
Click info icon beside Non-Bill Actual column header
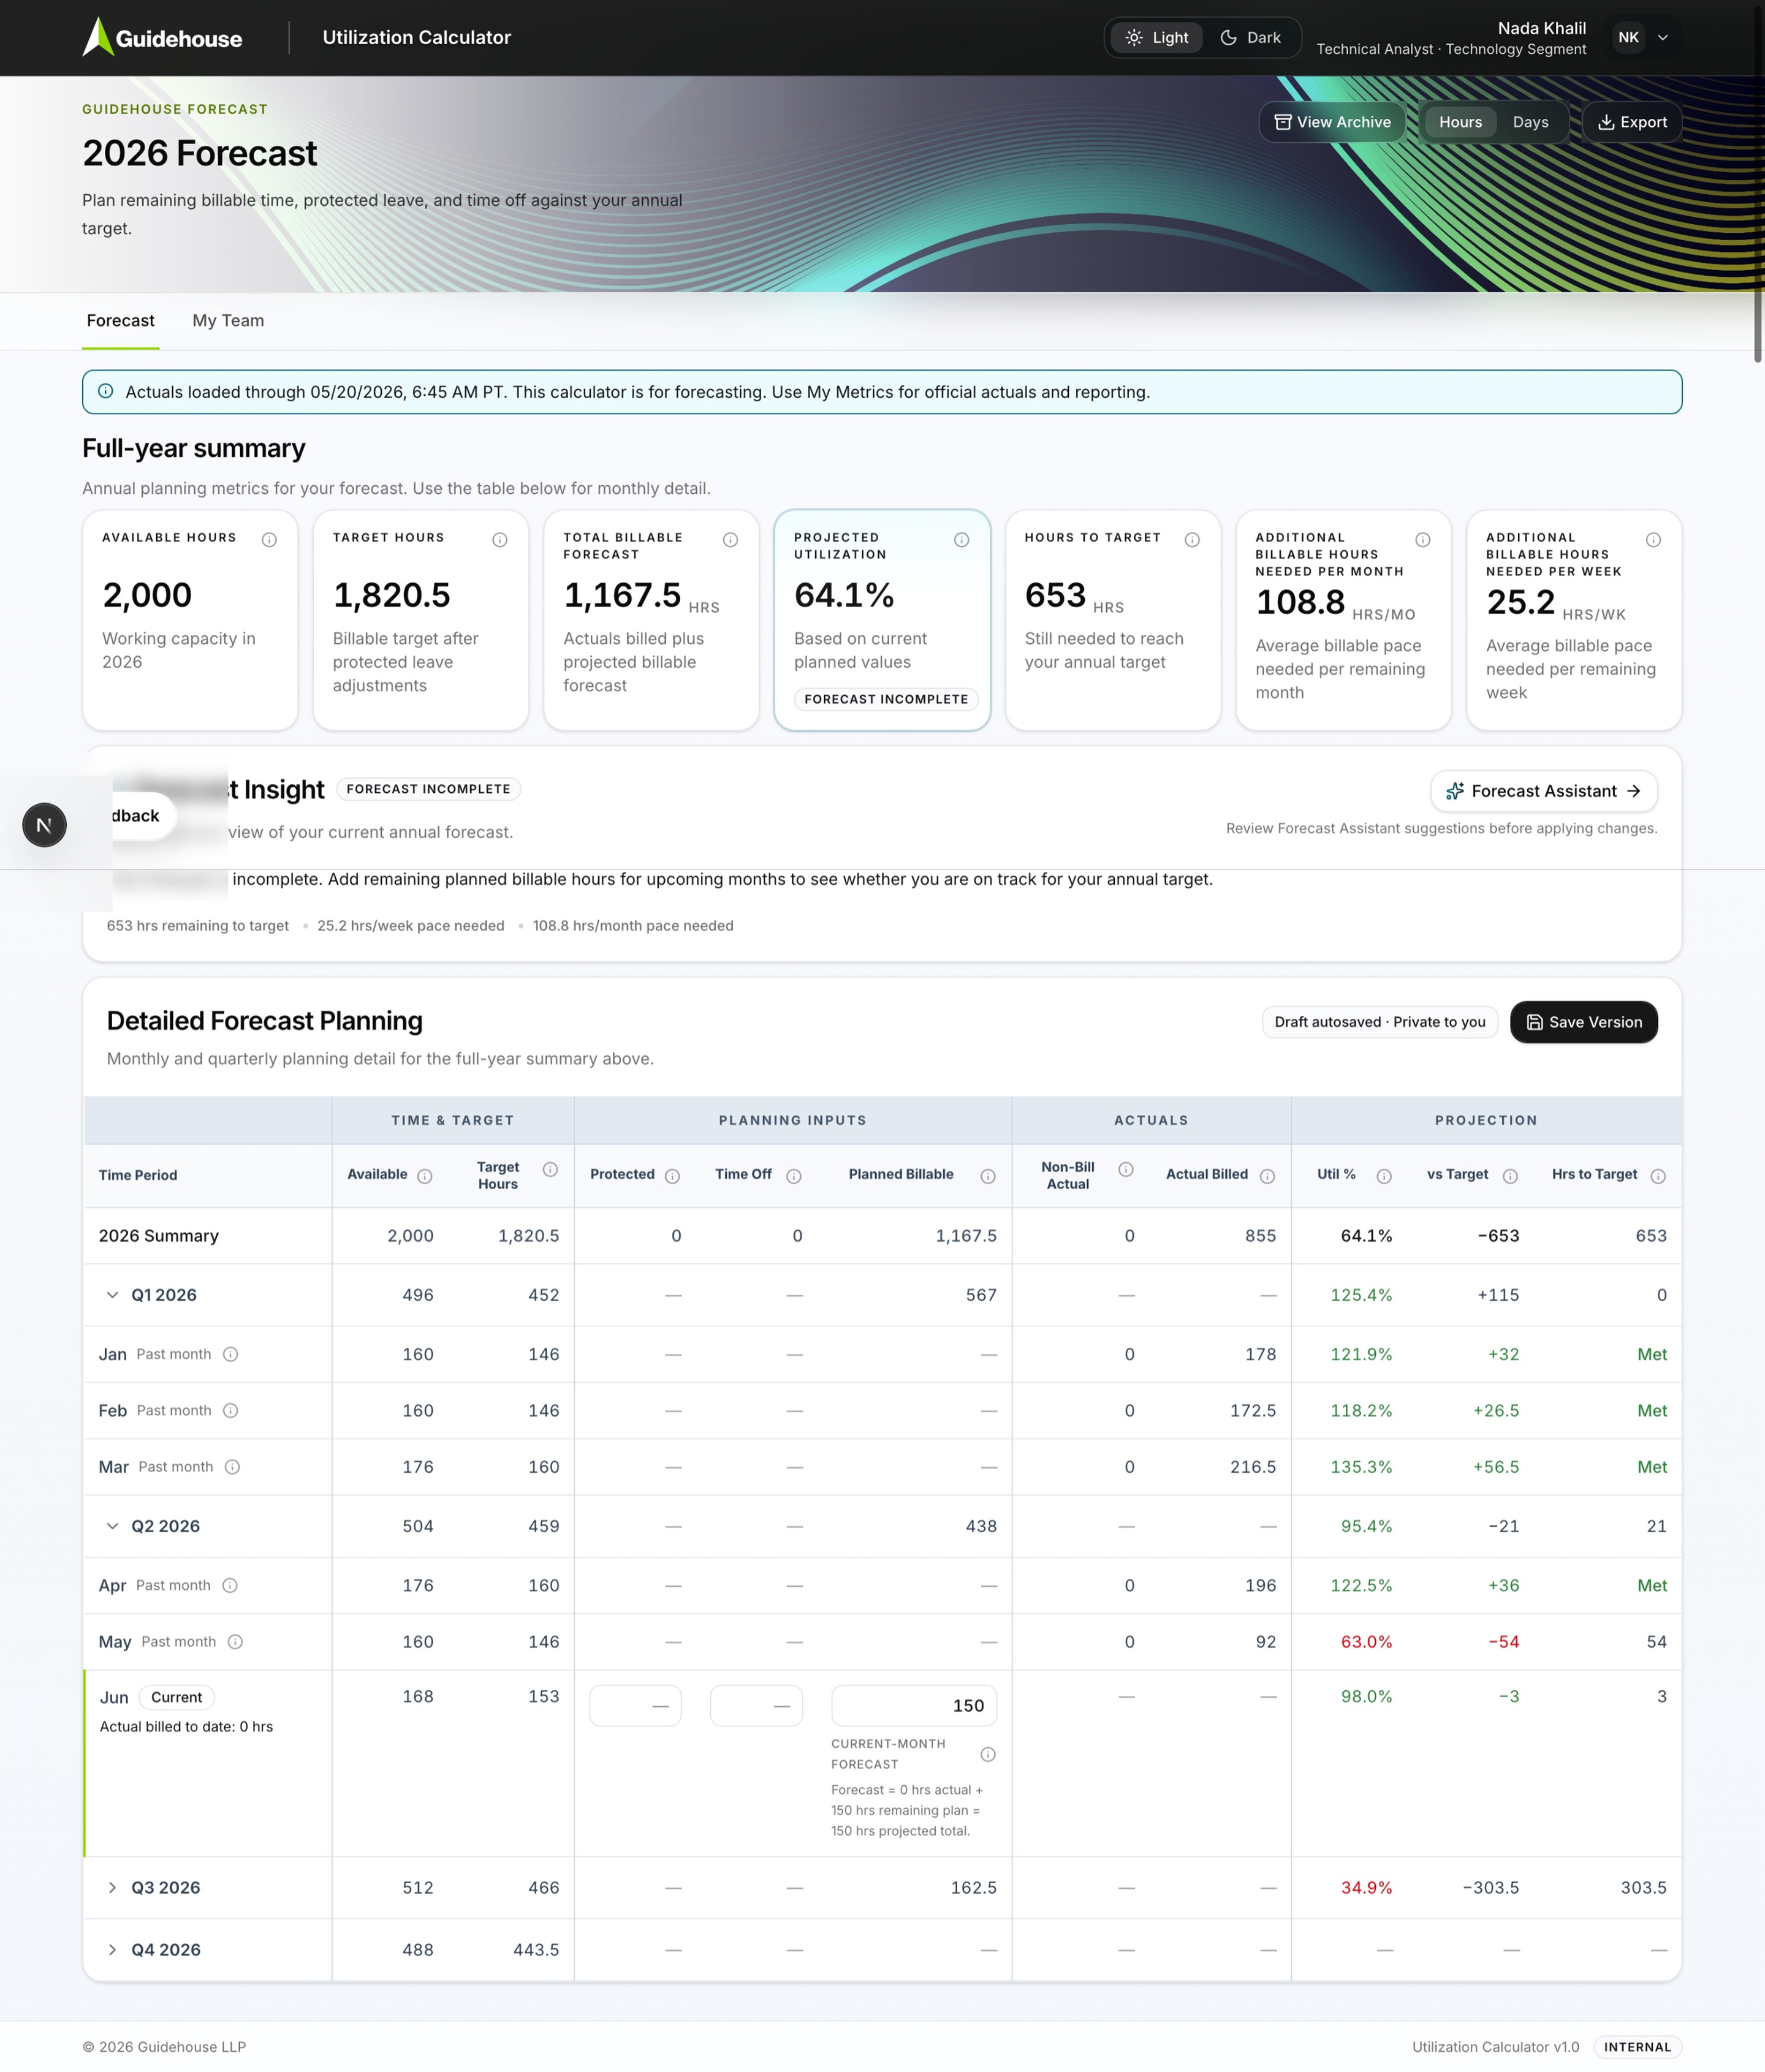point(1126,1169)
